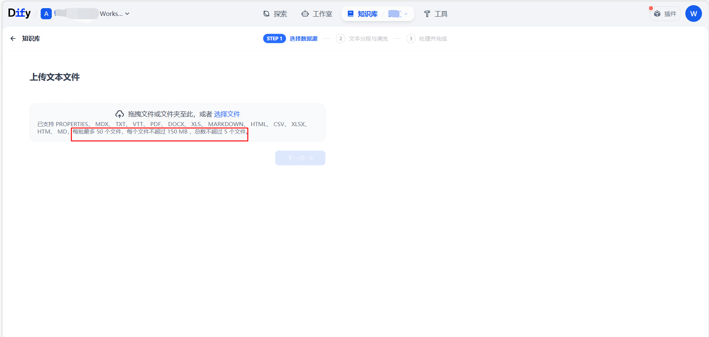Open the 插件 plugins button

665,14
